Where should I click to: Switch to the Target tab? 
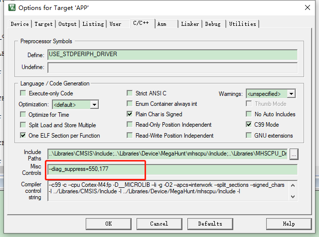point(43,24)
